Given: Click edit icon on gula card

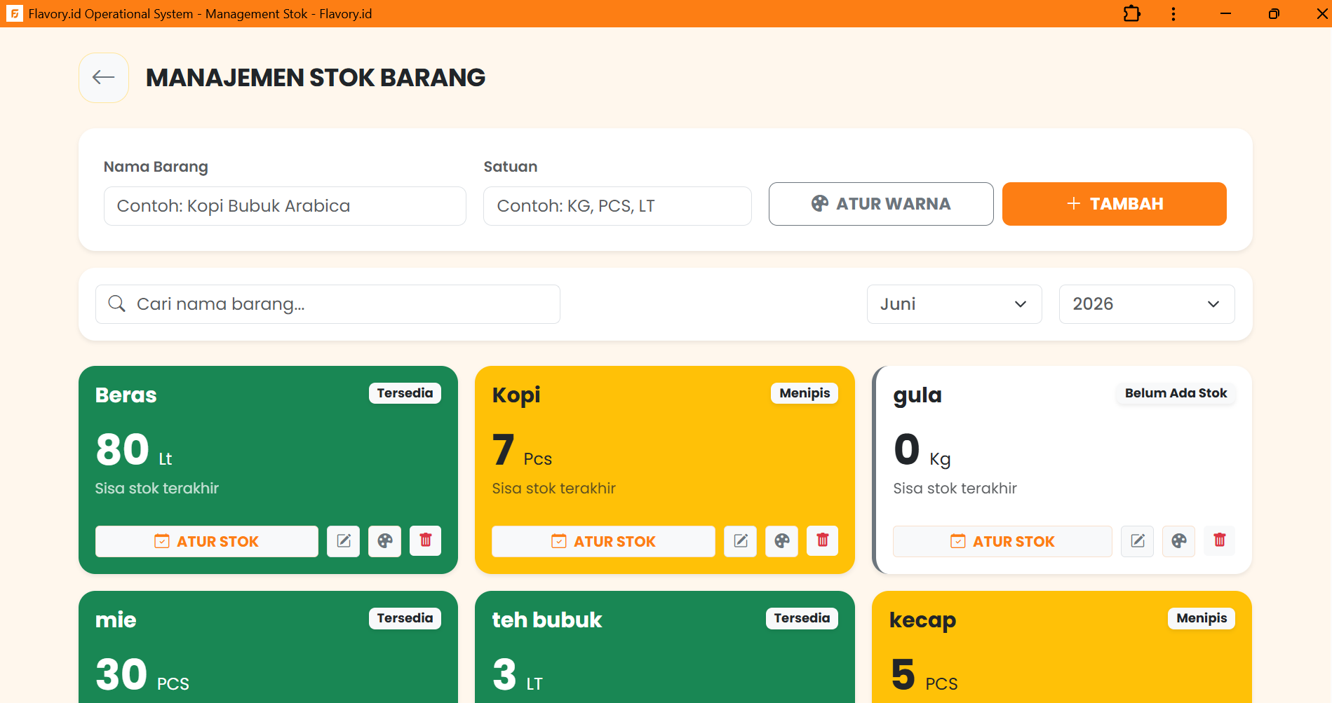Looking at the screenshot, I should [1138, 541].
